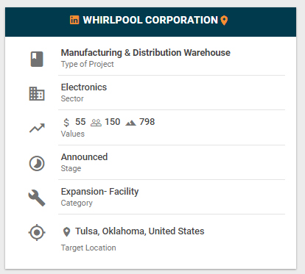Click the people jobs icon near 150

pyautogui.click(x=96, y=123)
